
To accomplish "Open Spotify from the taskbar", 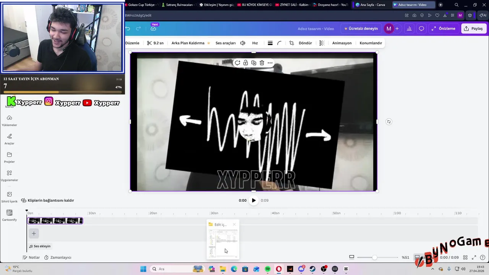I will click(267, 269).
